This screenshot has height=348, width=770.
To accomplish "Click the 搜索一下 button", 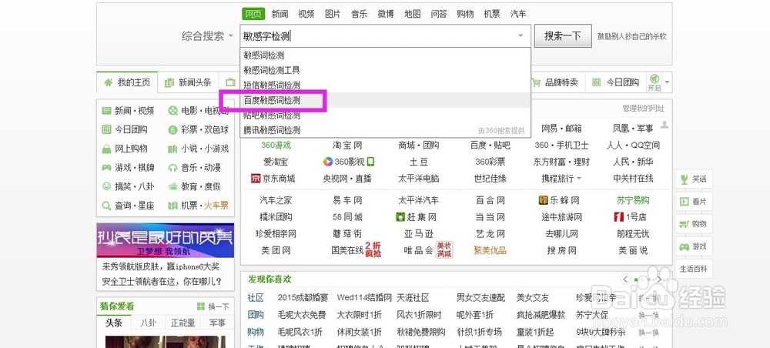I will [563, 36].
